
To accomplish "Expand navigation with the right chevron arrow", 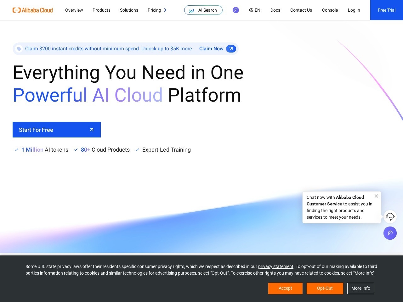I will pos(165,10).
